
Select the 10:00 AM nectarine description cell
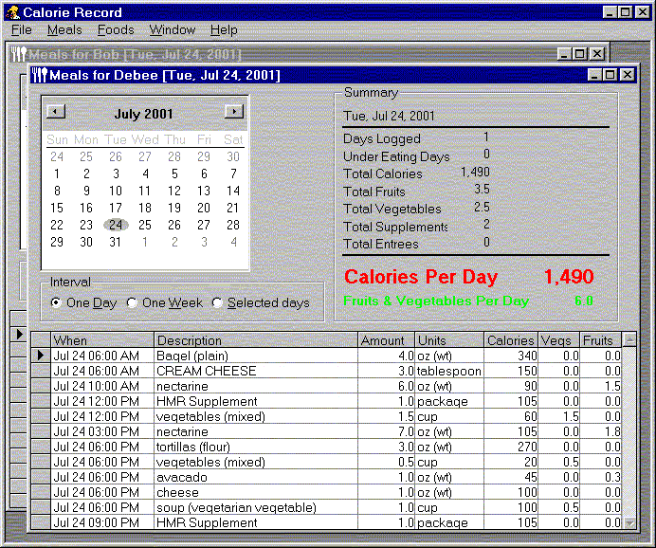pyautogui.click(x=256, y=386)
